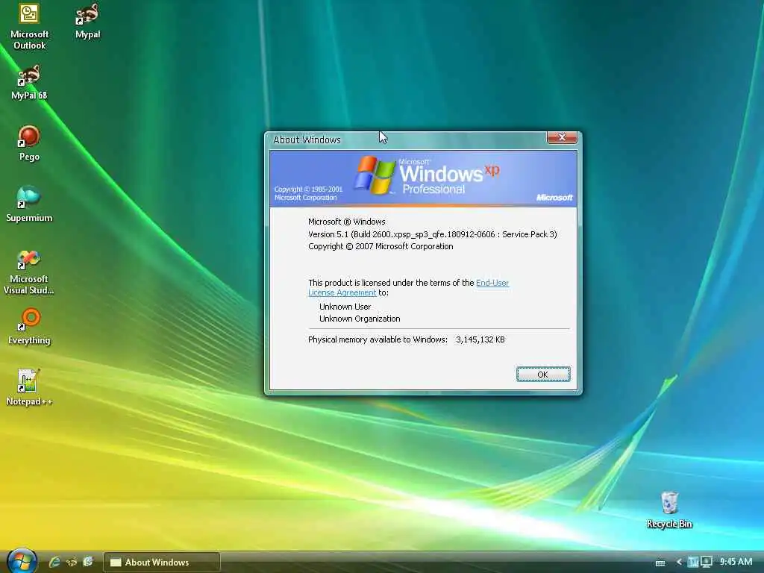The image size is (764, 573).
Task: Open the Notepad++ desktop shortcut
Action: tap(29, 388)
